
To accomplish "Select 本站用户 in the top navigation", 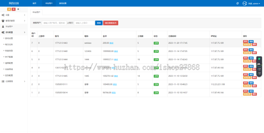I will click(x=49, y=3).
